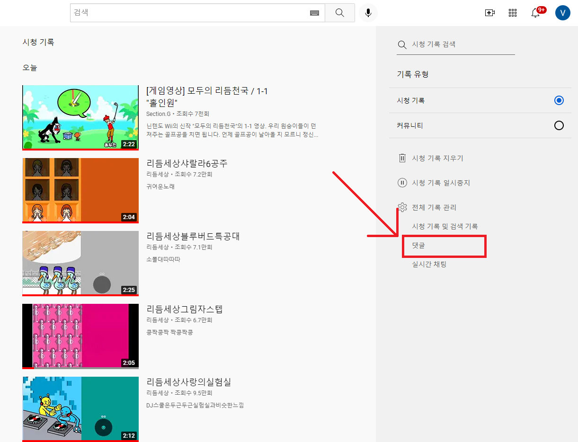
Task: Open video title 리듬세상블루버드특공대
Action: [x=193, y=237]
